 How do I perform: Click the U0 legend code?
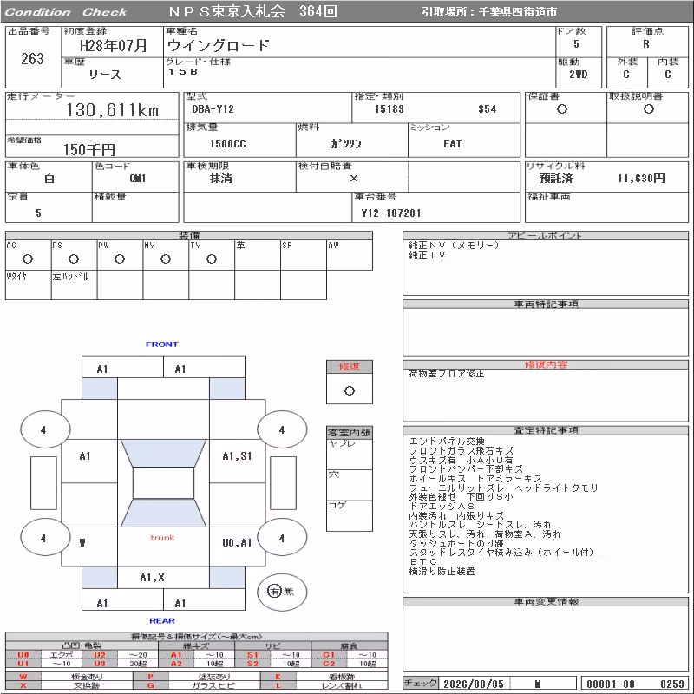click(23, 655)
